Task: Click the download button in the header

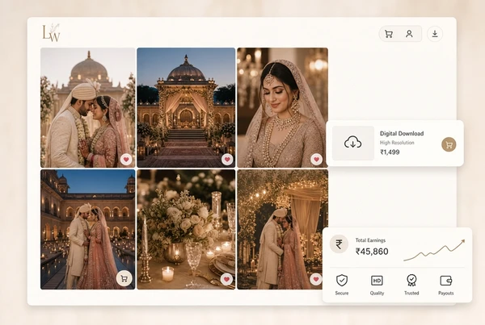Action: tap(435, 34)
